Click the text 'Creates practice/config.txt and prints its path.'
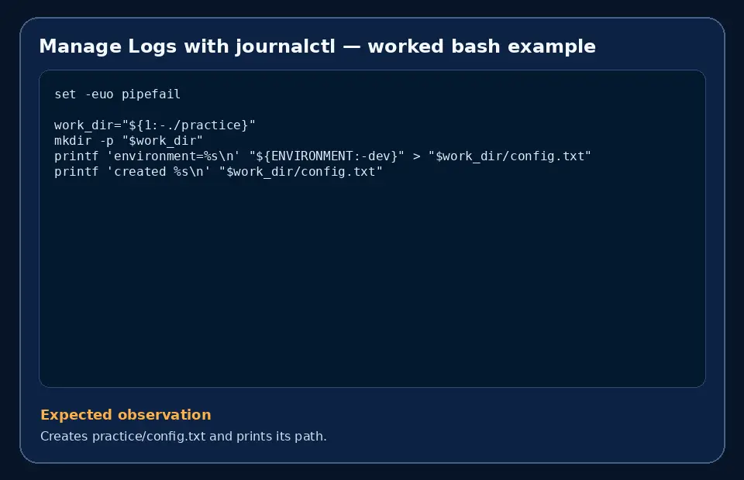This screenshot has height=480, width=744. (x=184, y=436)
